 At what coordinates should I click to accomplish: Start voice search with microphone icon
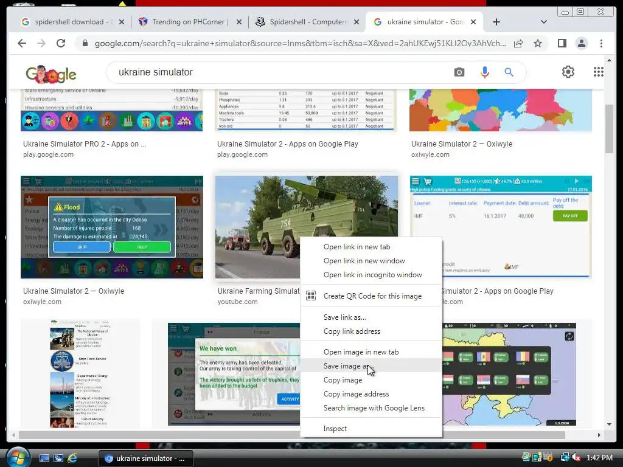point(484,72)
